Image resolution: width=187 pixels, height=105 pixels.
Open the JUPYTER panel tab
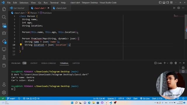pyautogui.click(x=76, y=63)
